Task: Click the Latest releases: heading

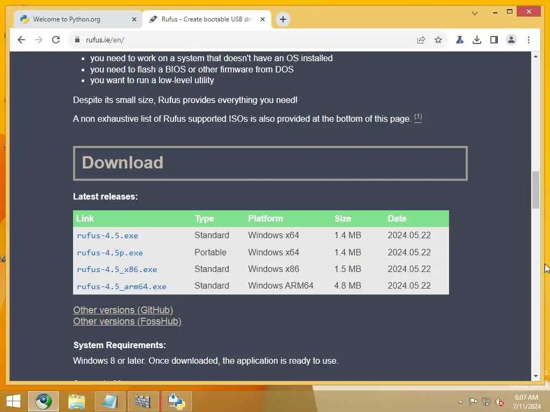Action: click(105, 196)
